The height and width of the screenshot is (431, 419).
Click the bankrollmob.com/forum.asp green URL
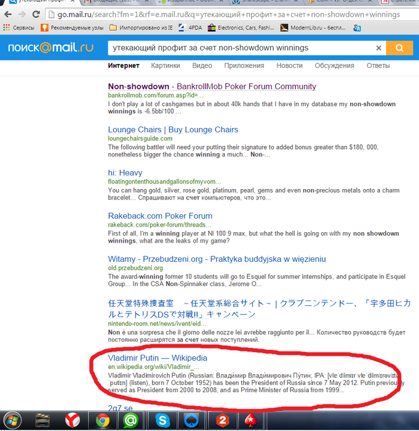156,95
